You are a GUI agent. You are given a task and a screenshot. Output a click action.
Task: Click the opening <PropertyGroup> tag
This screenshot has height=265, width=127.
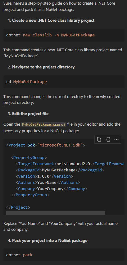[29, 158]
